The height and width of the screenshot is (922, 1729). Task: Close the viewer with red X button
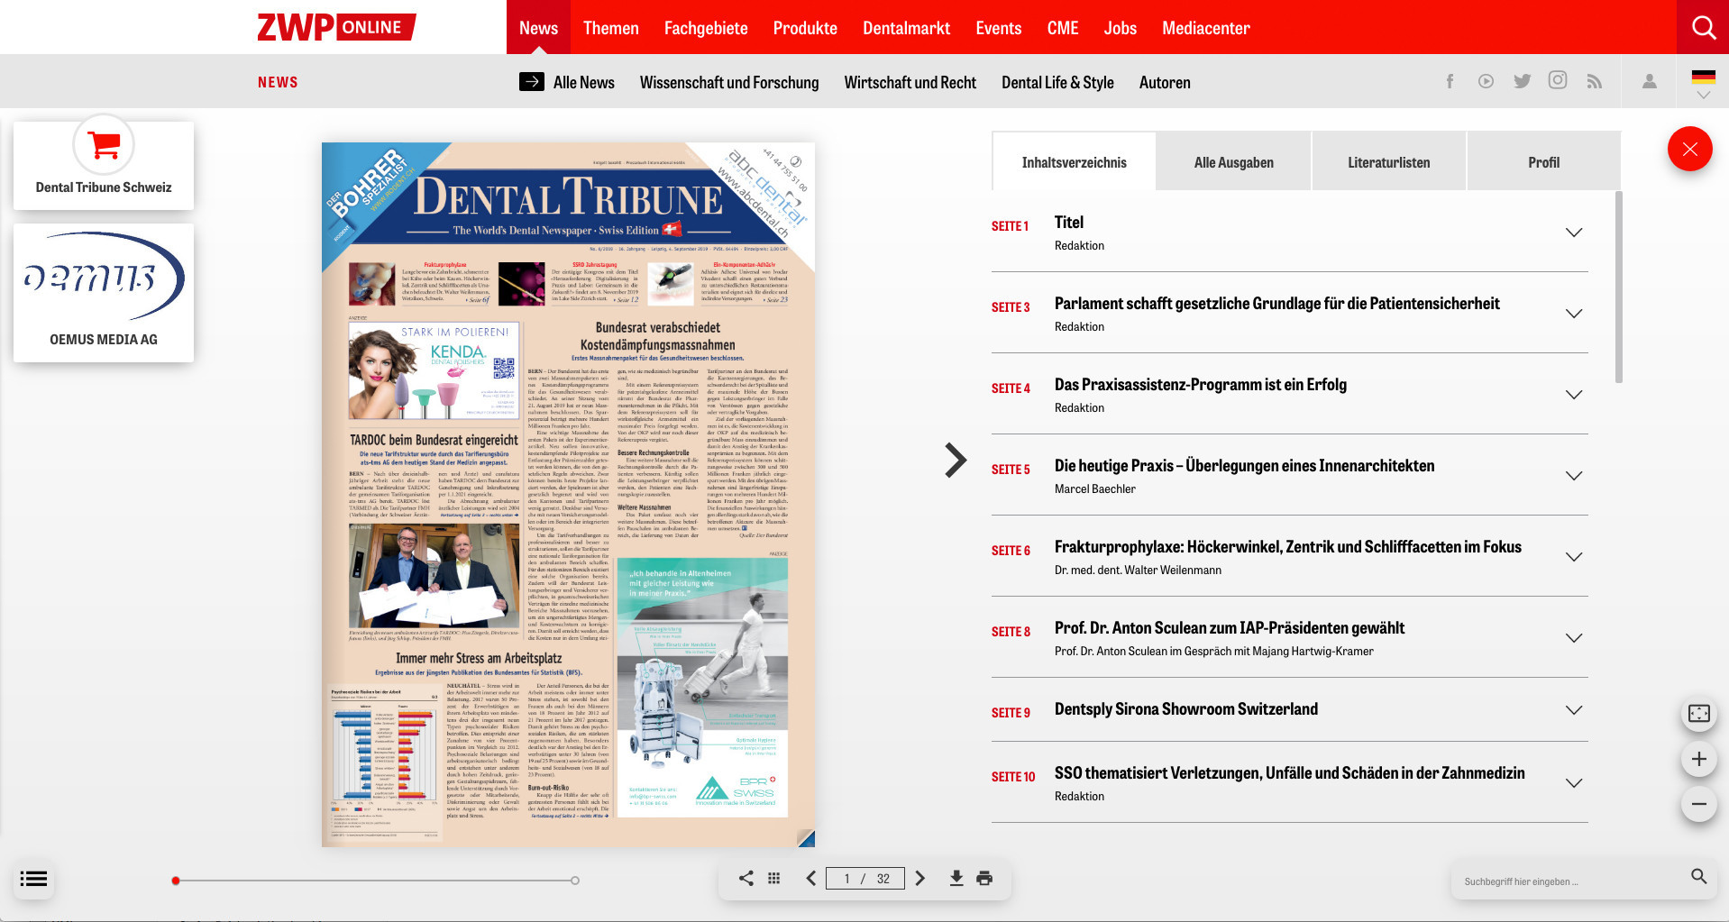(x=1689, y=150)
